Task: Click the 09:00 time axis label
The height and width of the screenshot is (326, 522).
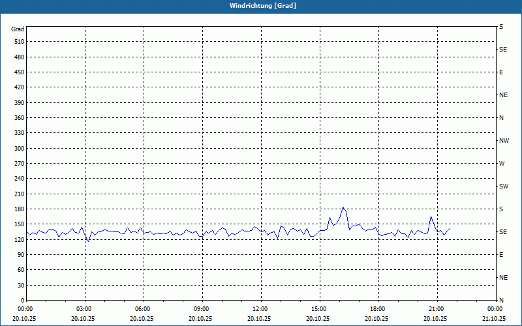Action: click(x=202, y=309)
